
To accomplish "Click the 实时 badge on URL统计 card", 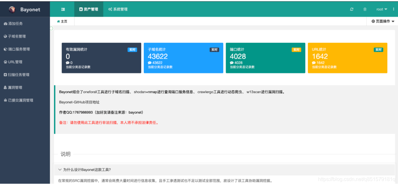I will click(x=378, y=50).
